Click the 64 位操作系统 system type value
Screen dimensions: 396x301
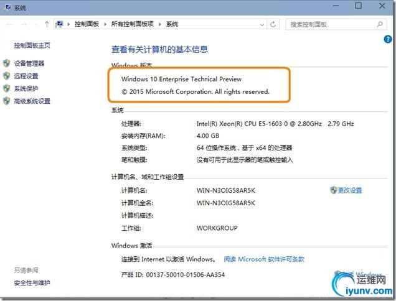[245, 147]
